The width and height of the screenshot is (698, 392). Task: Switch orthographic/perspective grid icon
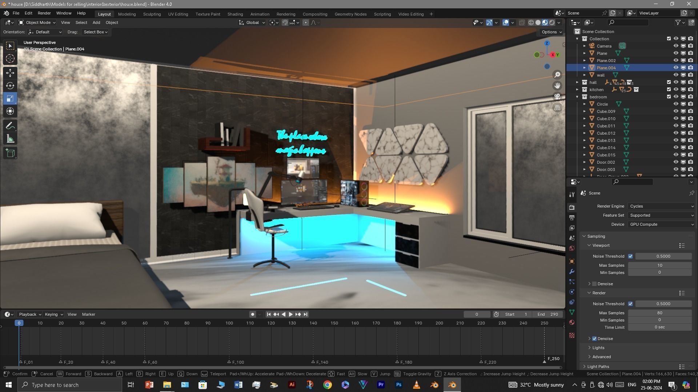pyautogui.click(x=557, y=107)
